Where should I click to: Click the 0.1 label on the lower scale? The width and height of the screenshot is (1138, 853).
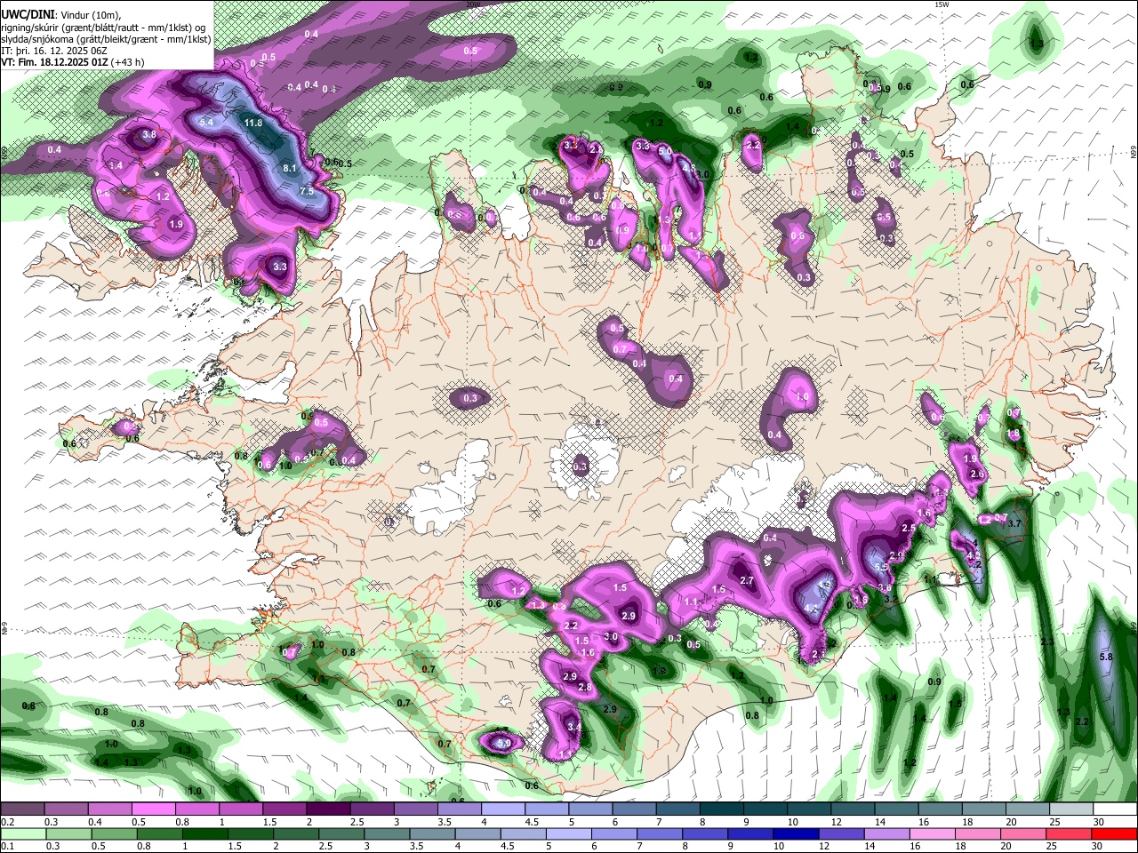click(x=8, y=846)
